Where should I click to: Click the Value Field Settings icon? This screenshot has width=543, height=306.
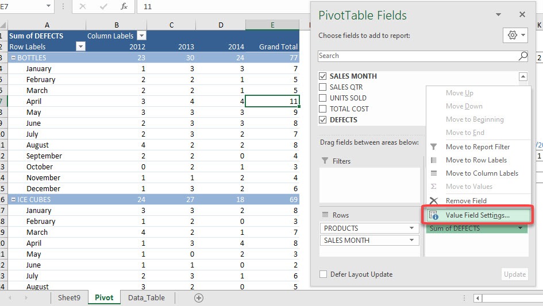point(434,215)
